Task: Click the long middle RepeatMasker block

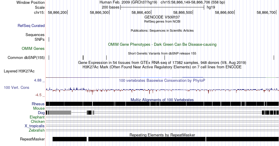Action: (x=147, y=139)
